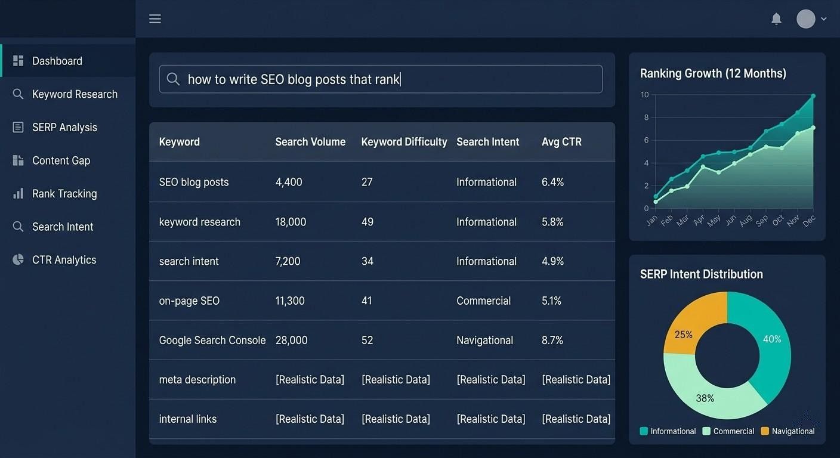Go to Rank Tracking in sidebar
This screenshot has width=840, height=458.
68,193
